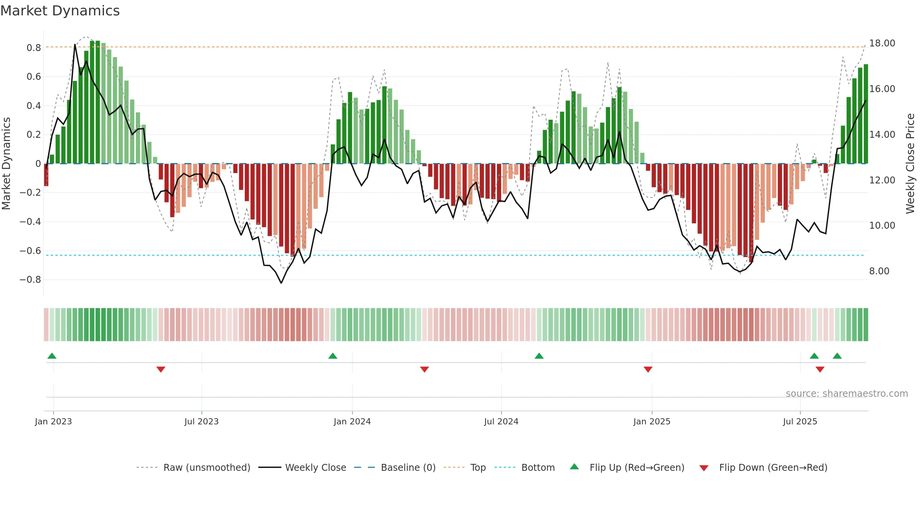Click the Weekly Close Price axis title
921x518 pixels.
click(x=910, y=163)
